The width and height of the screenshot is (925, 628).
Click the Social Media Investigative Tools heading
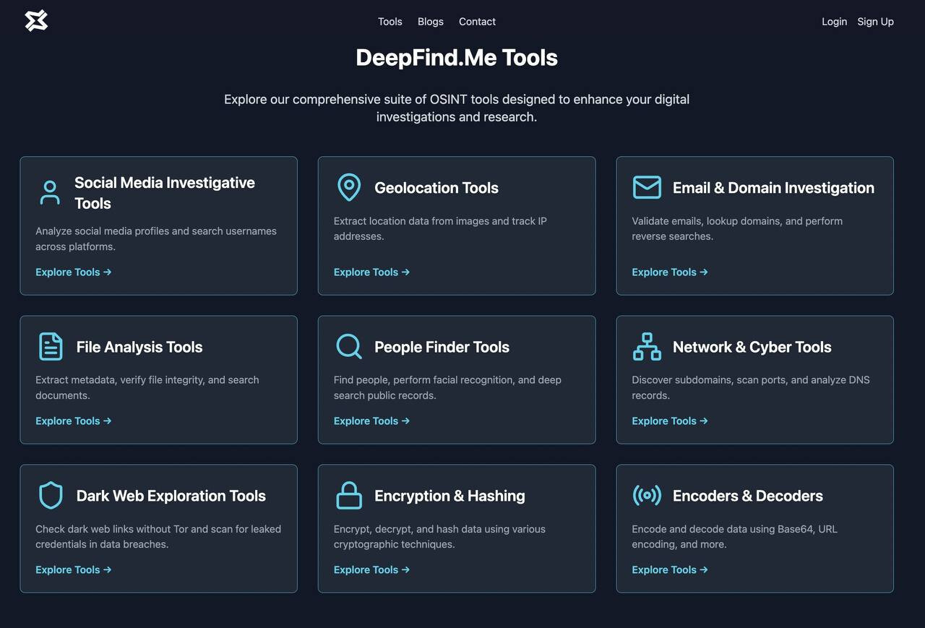click(x=165, y=193)
